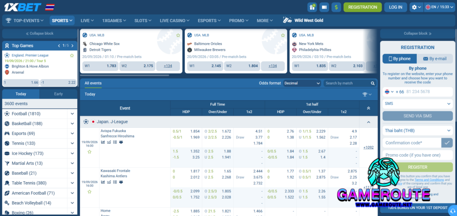Viewport: 457px width, 216px height.
Task: Click the dollar payments icon
Action: coord(336,7)
